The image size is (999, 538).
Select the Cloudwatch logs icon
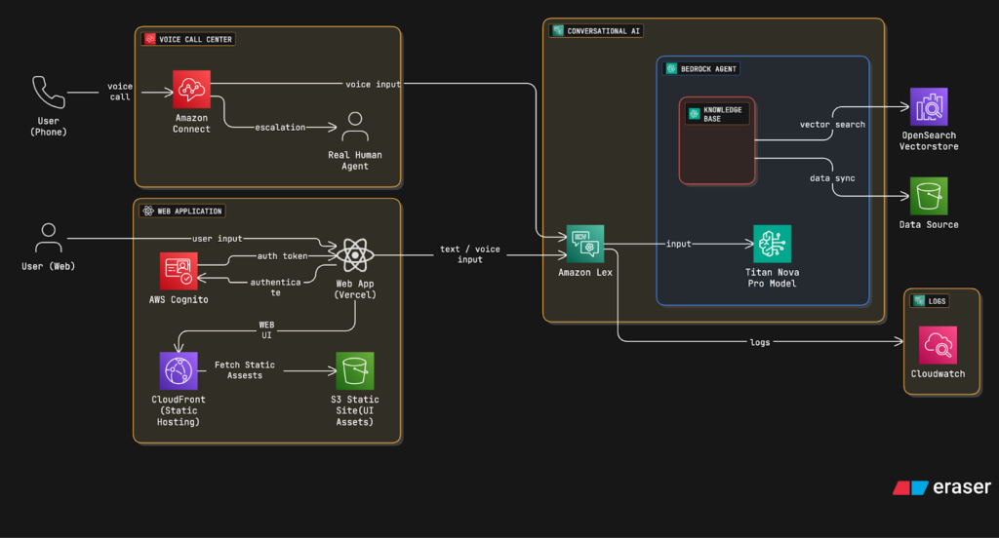[x=938, y=345]
